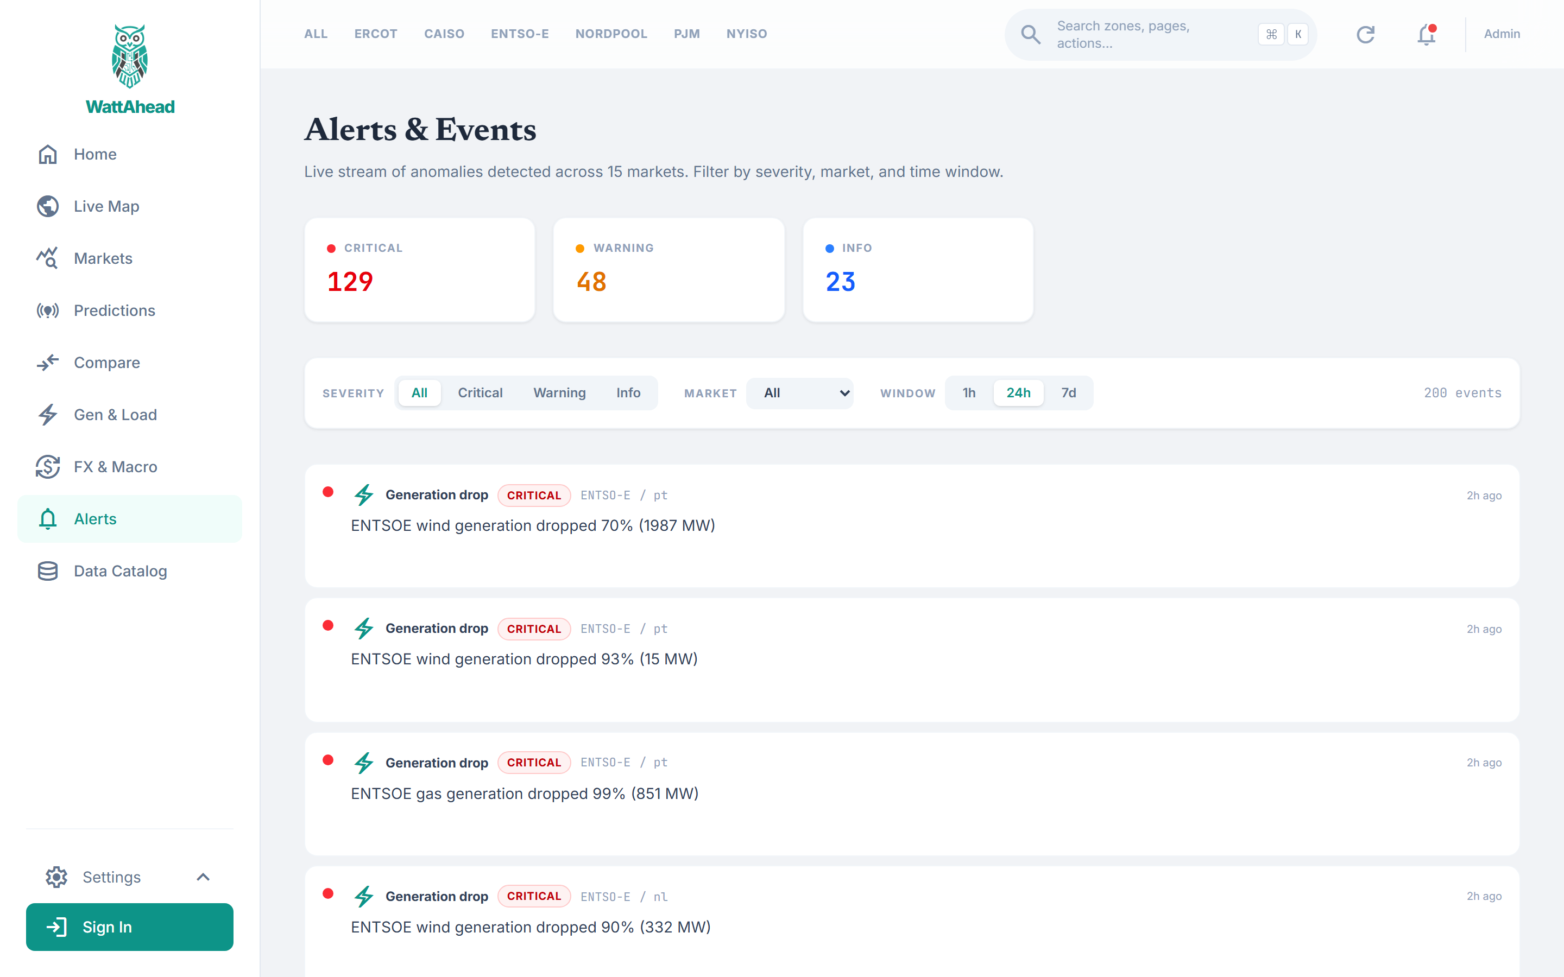1564x977 pixels.
Task: Click the K key shortcut badge
Action: click(1298, 34)
